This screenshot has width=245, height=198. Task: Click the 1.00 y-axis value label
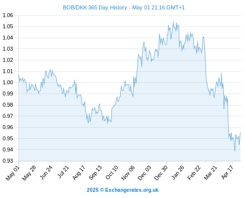(x=8, y=82)
